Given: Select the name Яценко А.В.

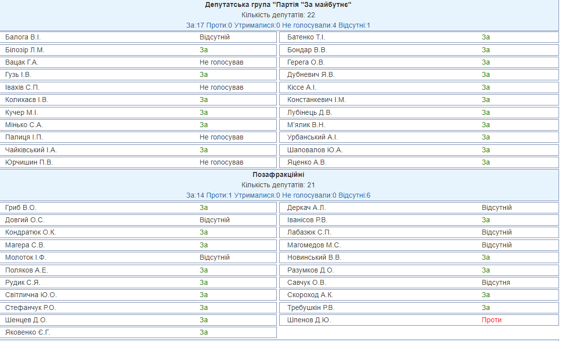Looking at the screenshot, I should coord(306,162).
